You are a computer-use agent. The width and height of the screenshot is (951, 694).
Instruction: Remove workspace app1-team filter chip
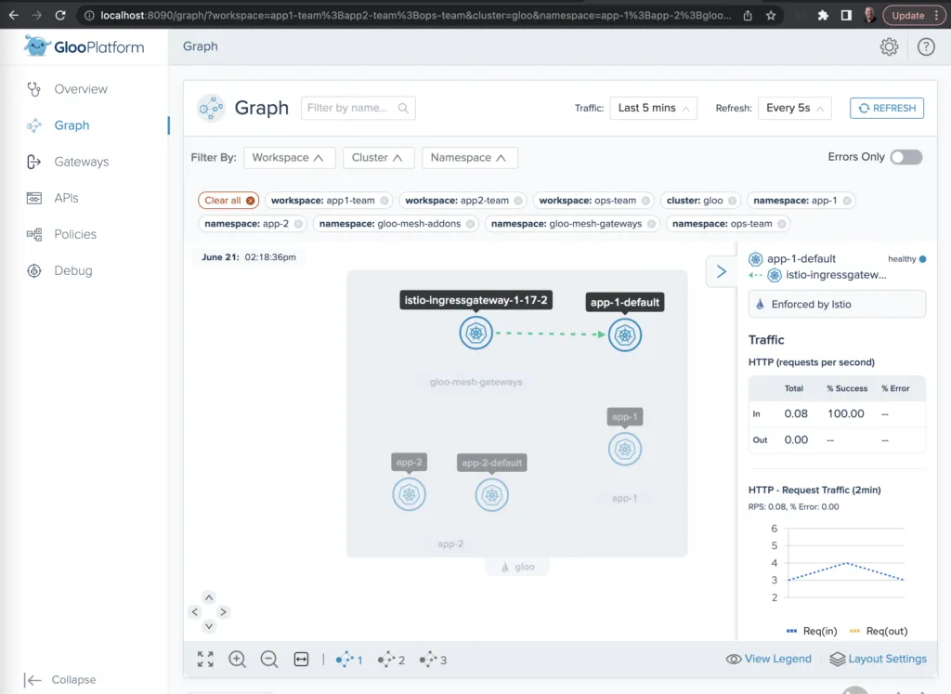pyautogui.click(x=384, y=201)
